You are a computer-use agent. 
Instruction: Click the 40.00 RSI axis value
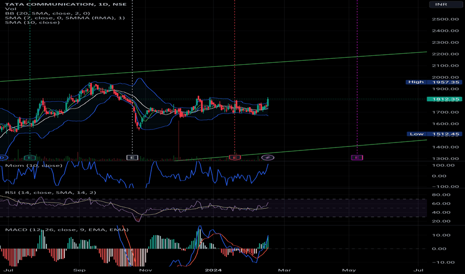pyautogui.click(x=442, y=212)
